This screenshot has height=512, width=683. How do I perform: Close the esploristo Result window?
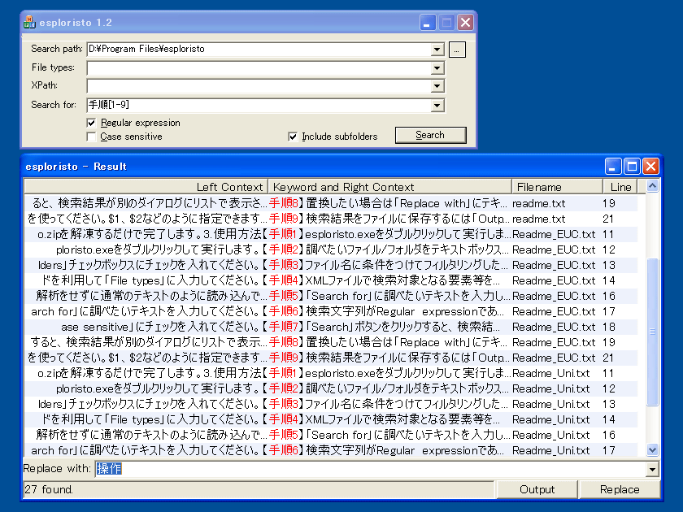(650, 166)
